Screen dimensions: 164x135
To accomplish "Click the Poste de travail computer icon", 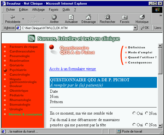I will pos(119,131).
